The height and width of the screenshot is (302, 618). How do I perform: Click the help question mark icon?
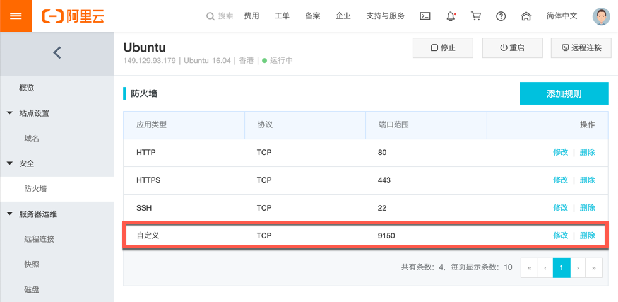click(501, 16)
